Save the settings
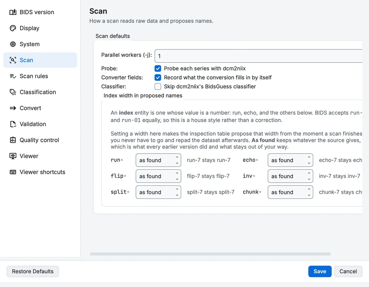Image resolution: width=369 pixels, height=287 pixels. (320, 271)
